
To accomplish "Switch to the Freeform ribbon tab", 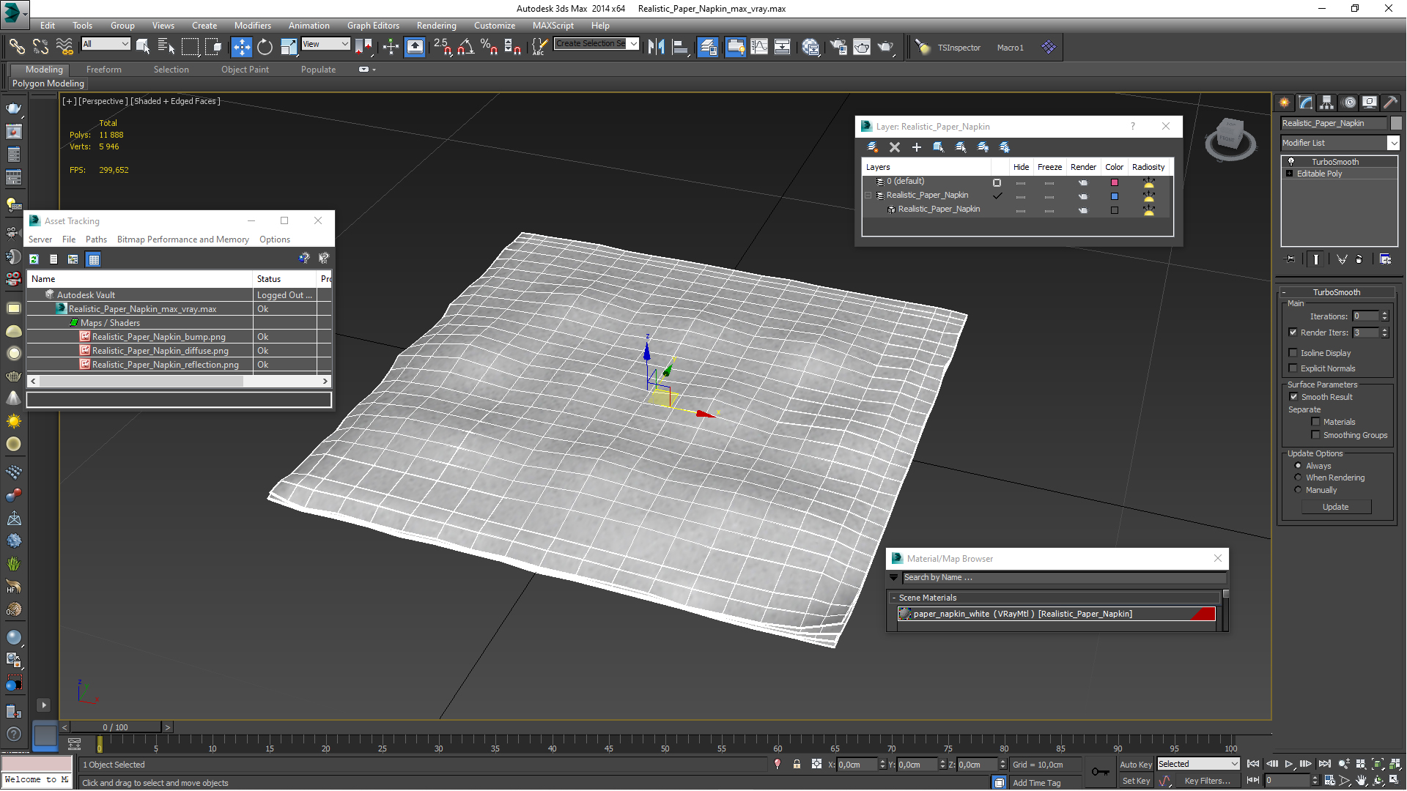I will click(x=104, y=70).
